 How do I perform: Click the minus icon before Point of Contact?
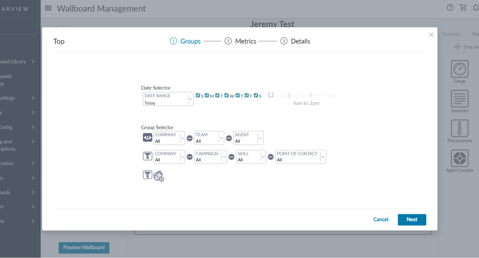pyautogui.click(x=271, y=157)
